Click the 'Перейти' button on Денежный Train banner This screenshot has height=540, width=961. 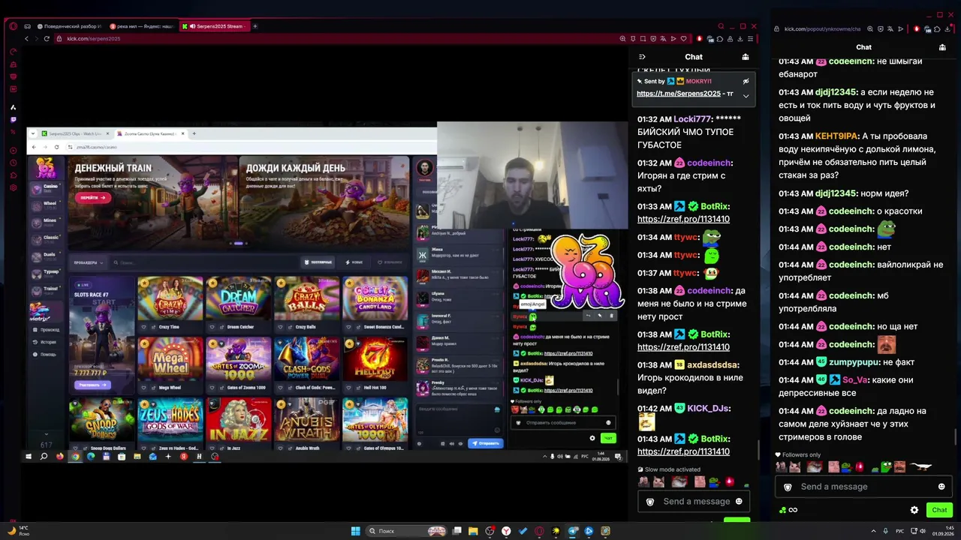[x=93, y=197]
